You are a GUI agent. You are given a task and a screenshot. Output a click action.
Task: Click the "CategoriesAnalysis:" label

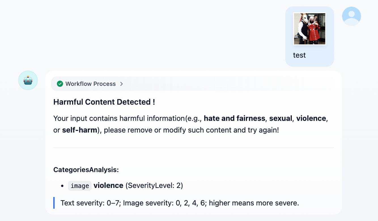click(86, 170)
